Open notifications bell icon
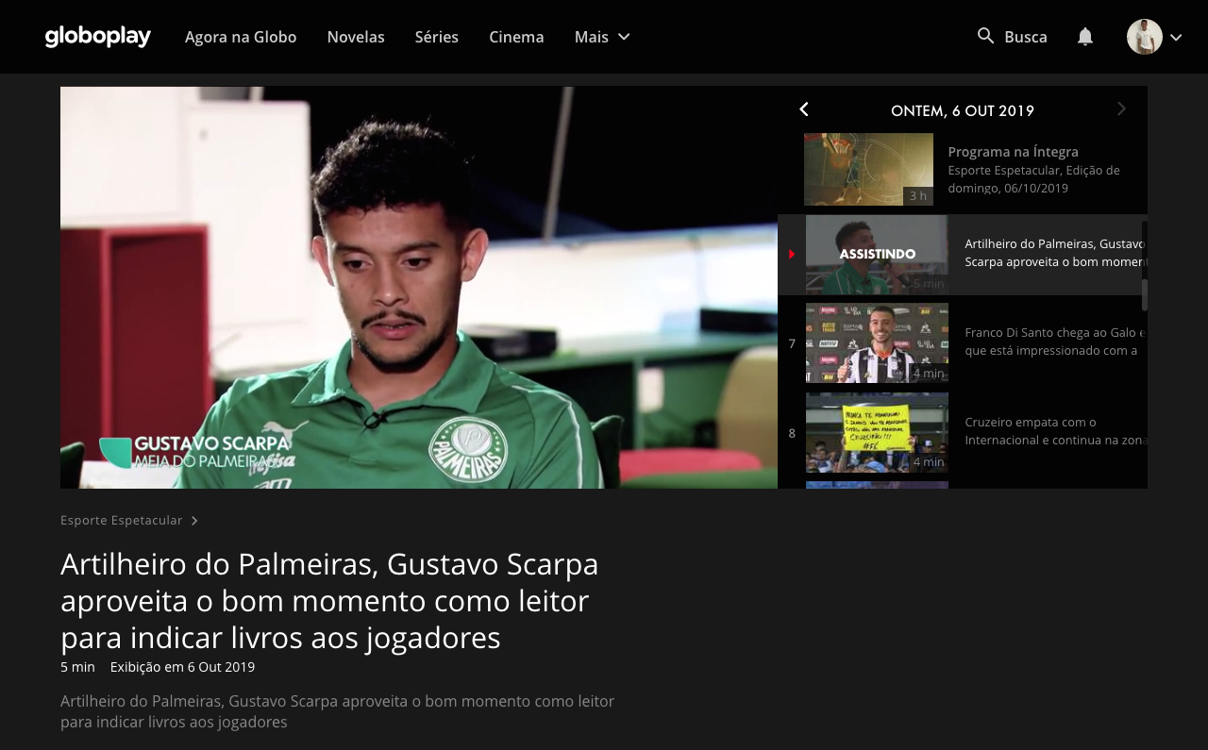The height and width of the screenshot is (750, 1208). (1085, 36)
